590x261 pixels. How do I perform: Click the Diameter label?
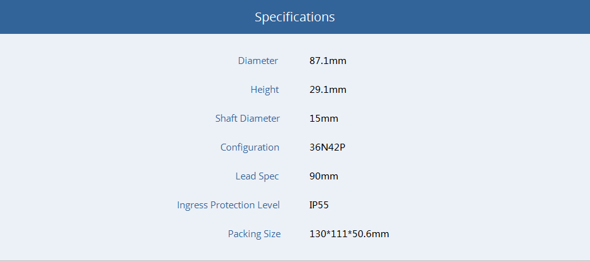257,61
